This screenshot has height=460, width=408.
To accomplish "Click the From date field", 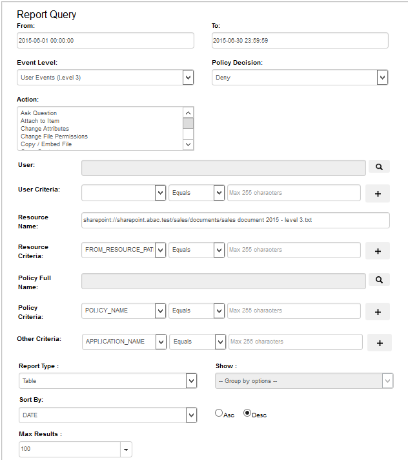I will click(105, 41).
